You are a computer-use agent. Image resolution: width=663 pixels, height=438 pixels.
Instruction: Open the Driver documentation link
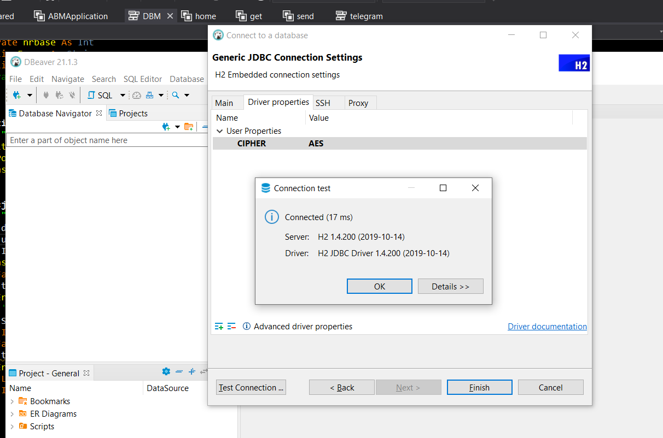point(547,327)
